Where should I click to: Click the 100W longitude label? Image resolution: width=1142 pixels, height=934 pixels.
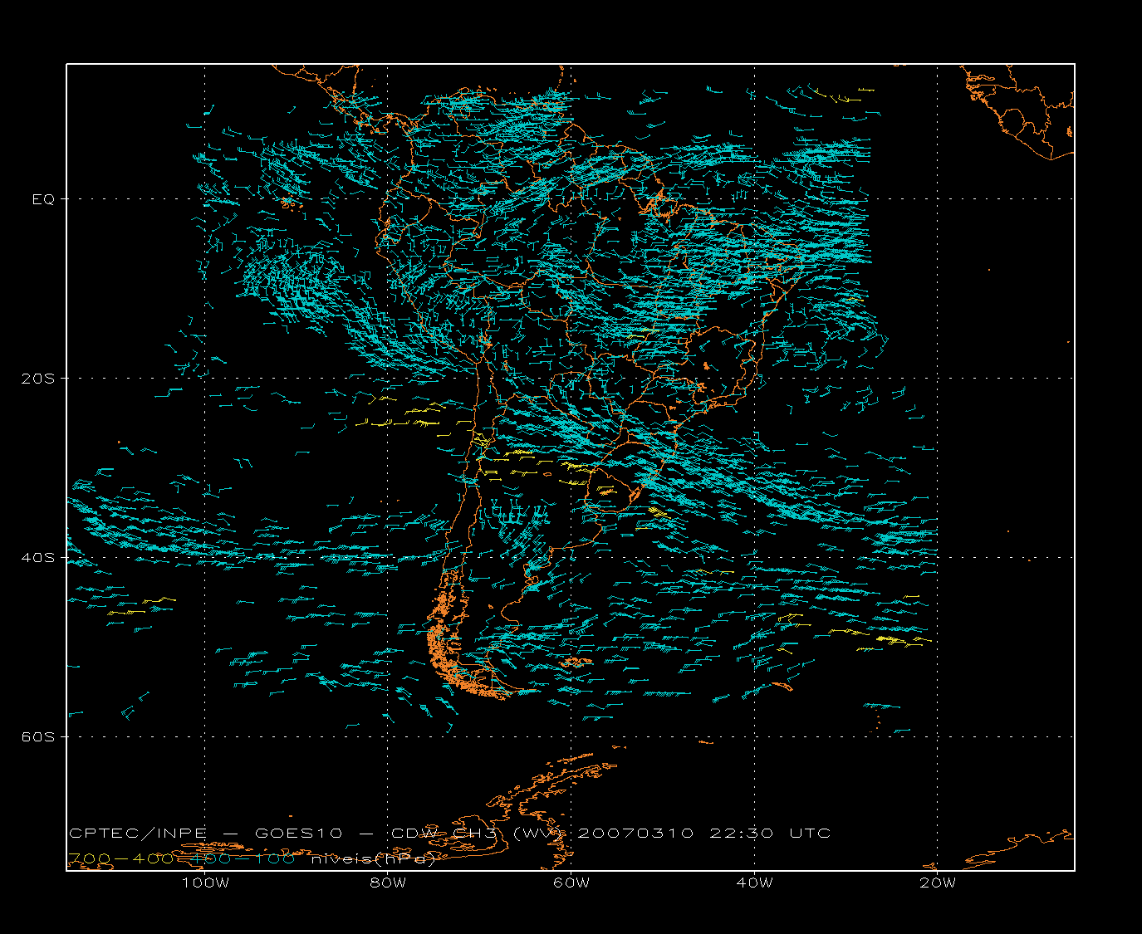pos(205,883)
